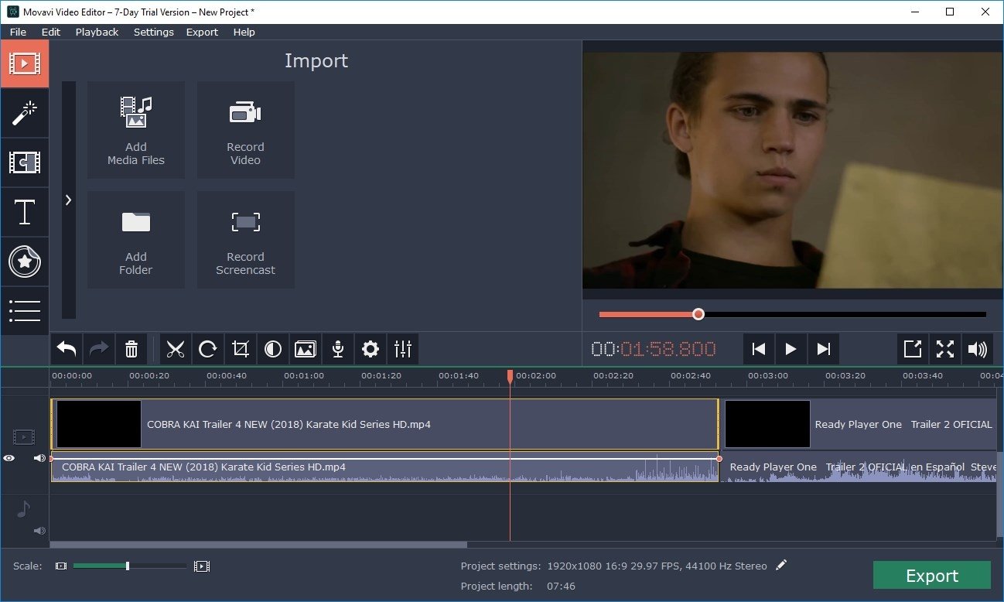Open the Help menu
Image resolution: width=1004 pixels, height=602 pixels.
244,32
